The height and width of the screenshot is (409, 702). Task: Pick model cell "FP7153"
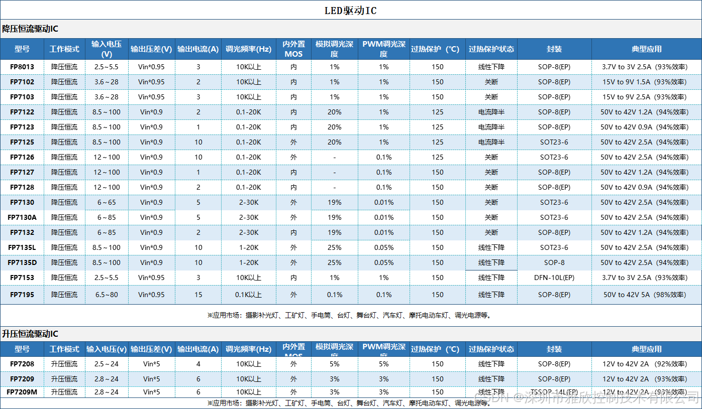click(22, 278)
